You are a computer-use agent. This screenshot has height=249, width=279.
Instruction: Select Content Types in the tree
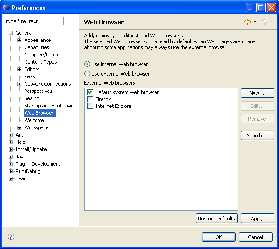click(x=41, y=62)
